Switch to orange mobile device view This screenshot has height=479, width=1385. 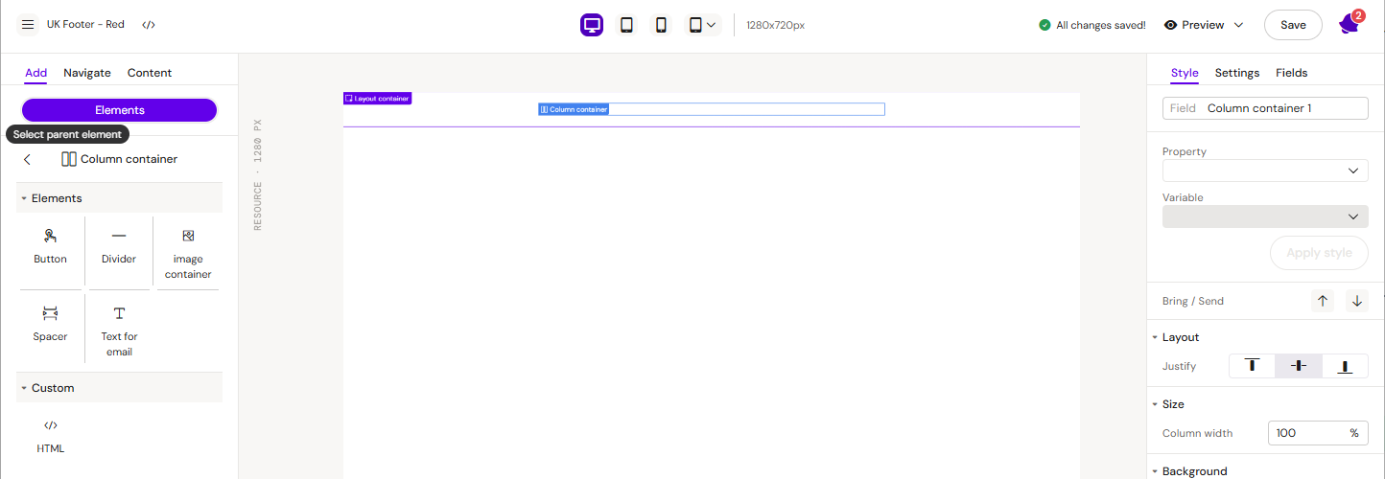[x=661, y=25]
